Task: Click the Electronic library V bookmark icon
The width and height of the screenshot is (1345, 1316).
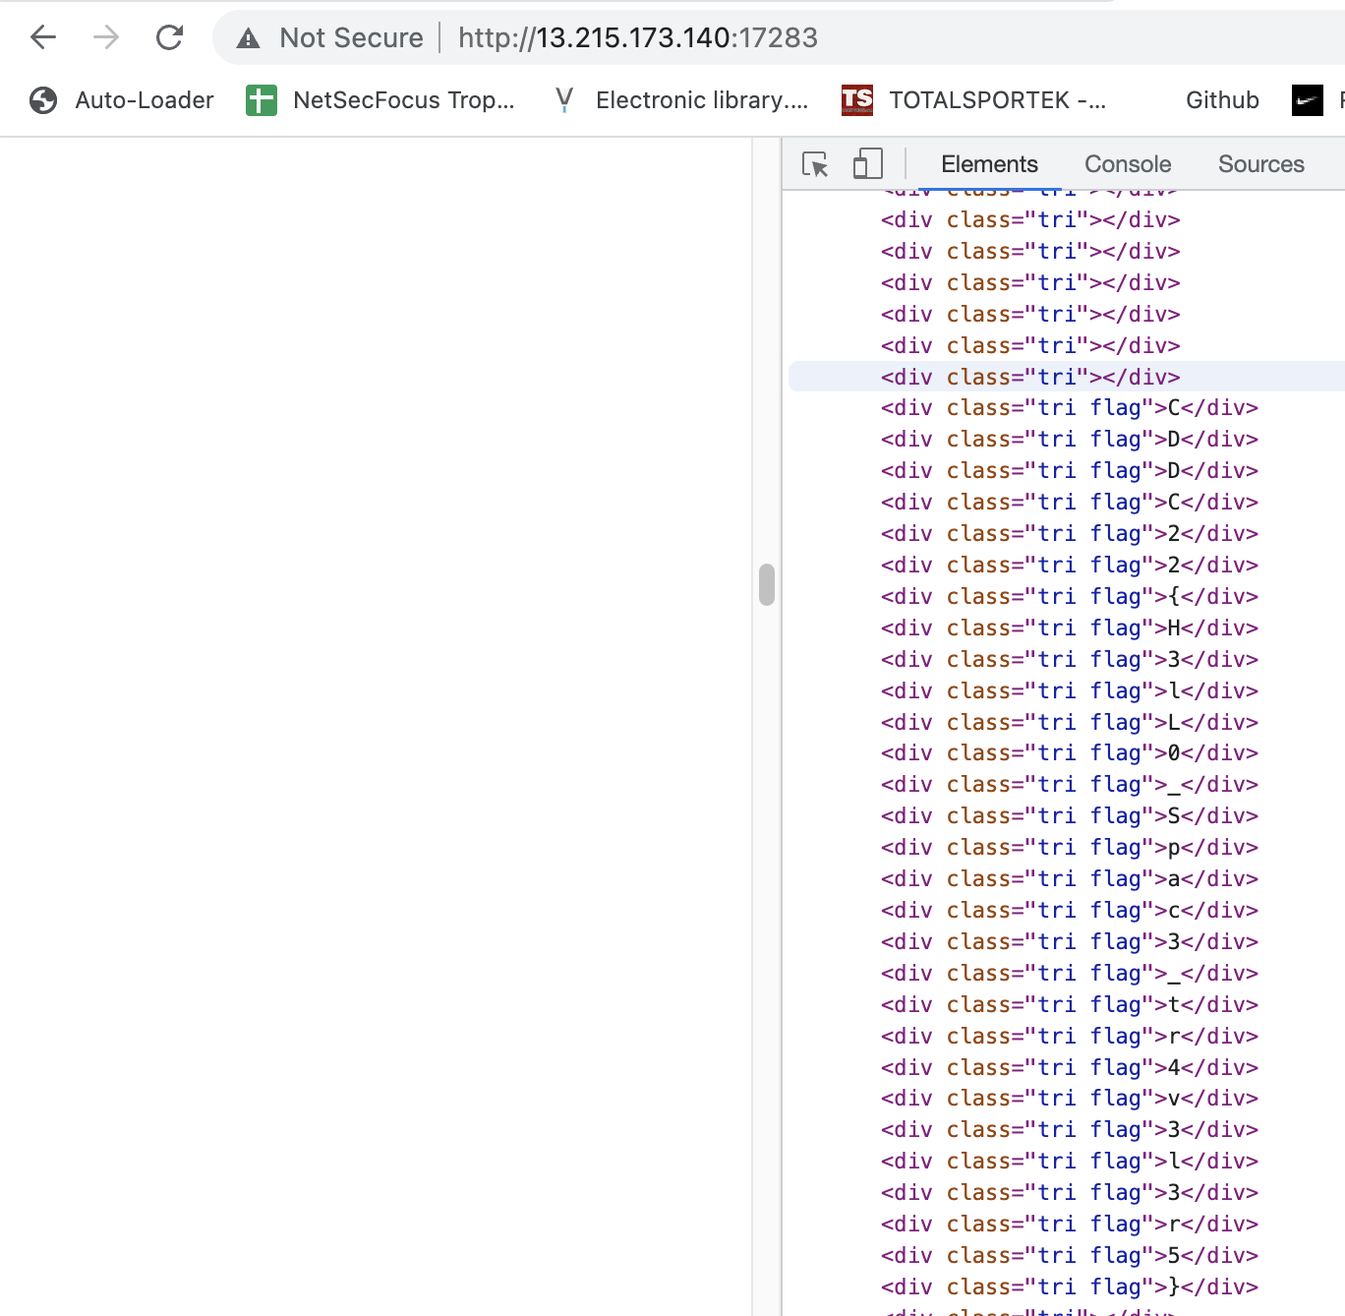Action: point(563,99)
